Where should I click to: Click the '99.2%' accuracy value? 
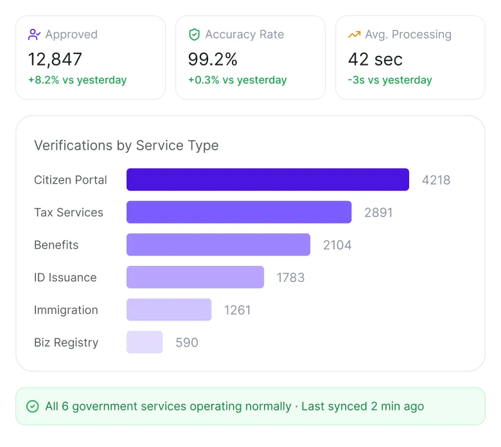click(213, 60)
